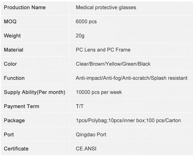Select the "CE.ANSI" certificate value
193x159 pixels.
pos(86,149)
